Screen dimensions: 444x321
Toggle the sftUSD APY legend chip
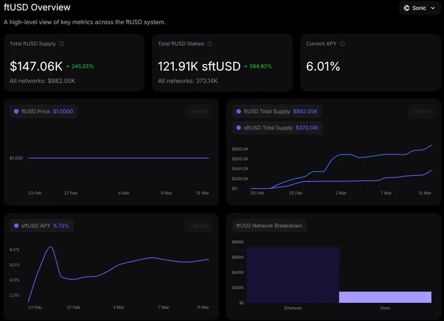[x=42, y=226]
